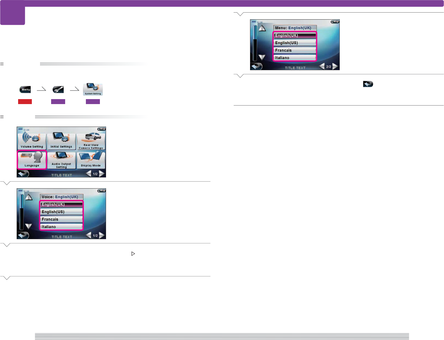Tap the right page arrow on Menu language screen
The image size is (444, 340).
335,67
